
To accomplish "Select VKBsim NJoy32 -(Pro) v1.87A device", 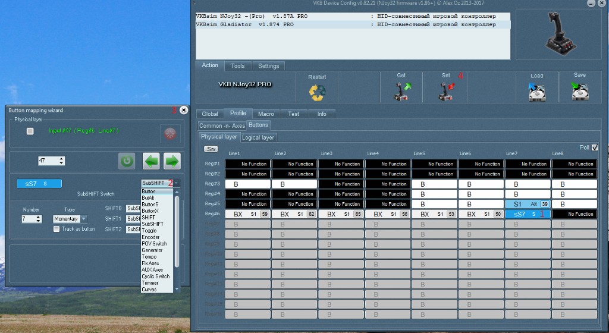I will tap(353, 16).
